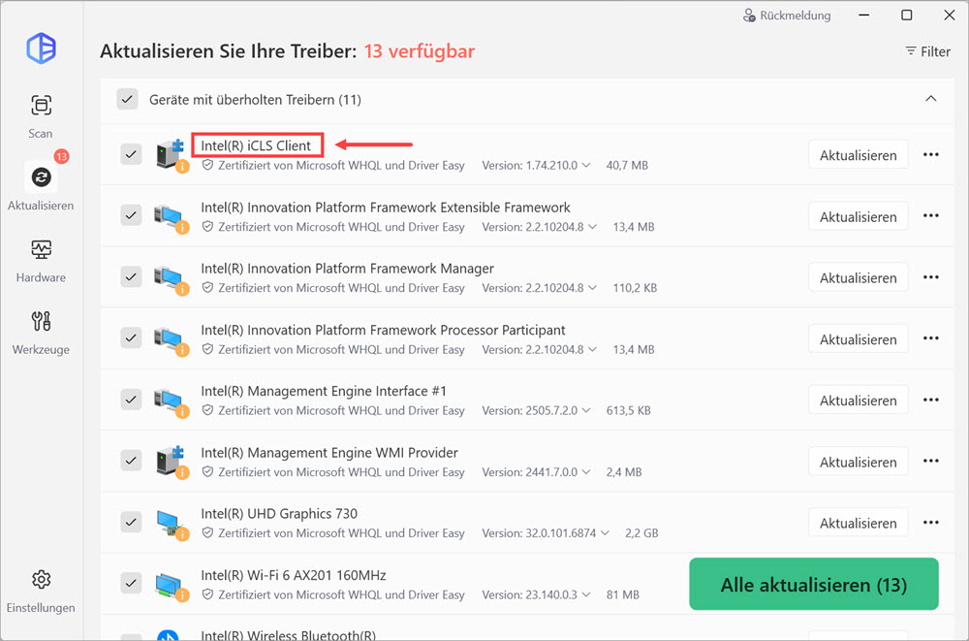Image resolution: width=969 pixels, height=641 pixels.
Task: Update the Extensible Framework driver
Action: 858,216
